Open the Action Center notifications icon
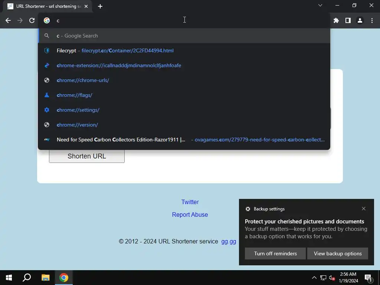The height and width of the screenshot is (285, 380). coord(368,278)
